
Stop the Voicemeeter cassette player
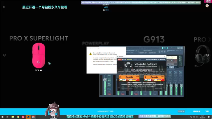click(x=172, y=67)
